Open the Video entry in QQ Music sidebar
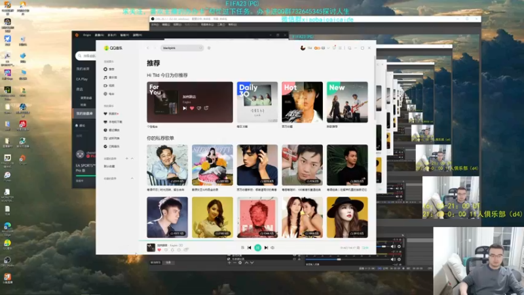The image size is (524, 295). click(x=109, y=86)
